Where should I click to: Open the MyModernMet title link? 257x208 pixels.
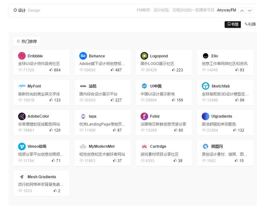(x=102, y=147)
